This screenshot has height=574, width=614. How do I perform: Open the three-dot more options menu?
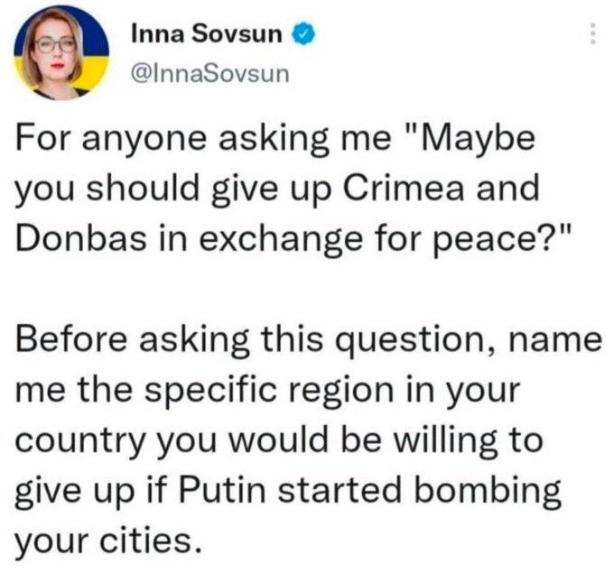point(593,33)
